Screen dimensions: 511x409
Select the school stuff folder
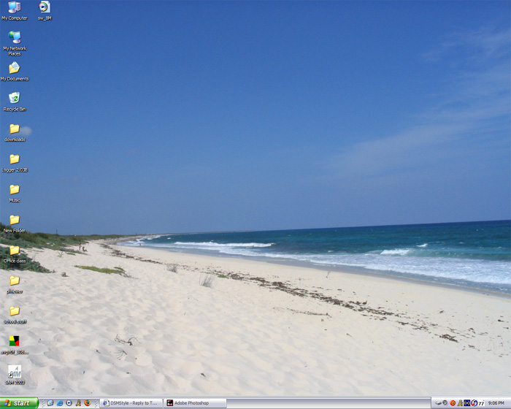[x=14, y=311]
